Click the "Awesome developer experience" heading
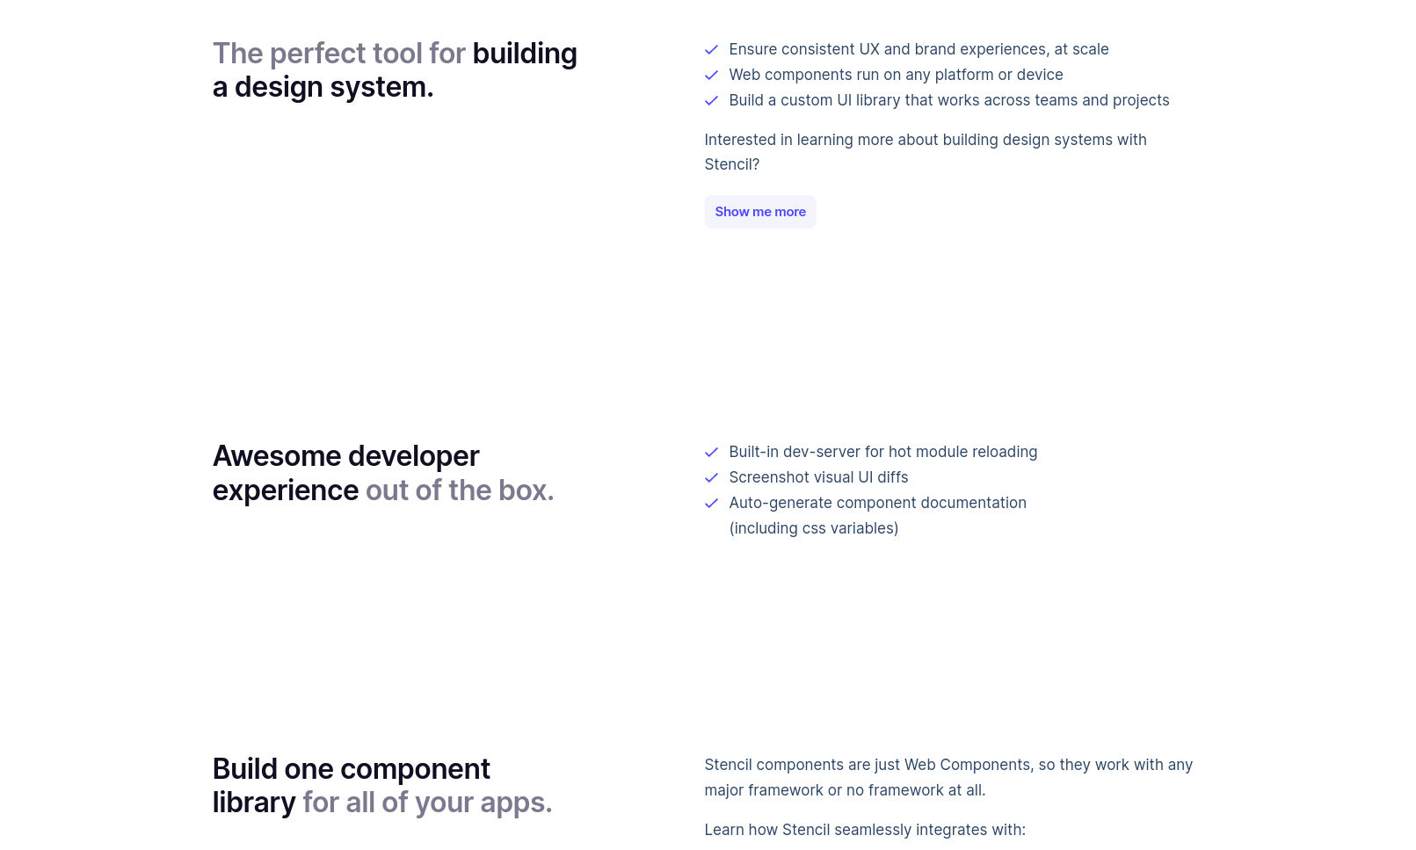This screenshot has height=850, width=1416. click(x=383, y=473)
